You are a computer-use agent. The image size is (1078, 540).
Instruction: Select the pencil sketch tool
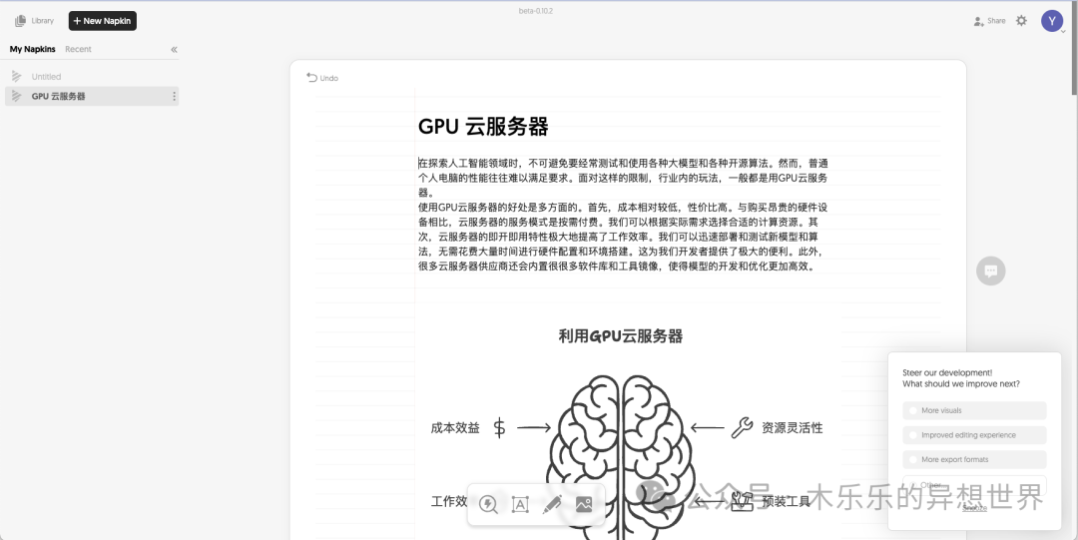[x=552, y=504]
